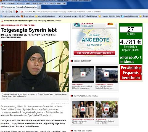Open the Syrian protest crowd photo gallery
Viewport: 148px width, 132px height.
tap(107, 109)
